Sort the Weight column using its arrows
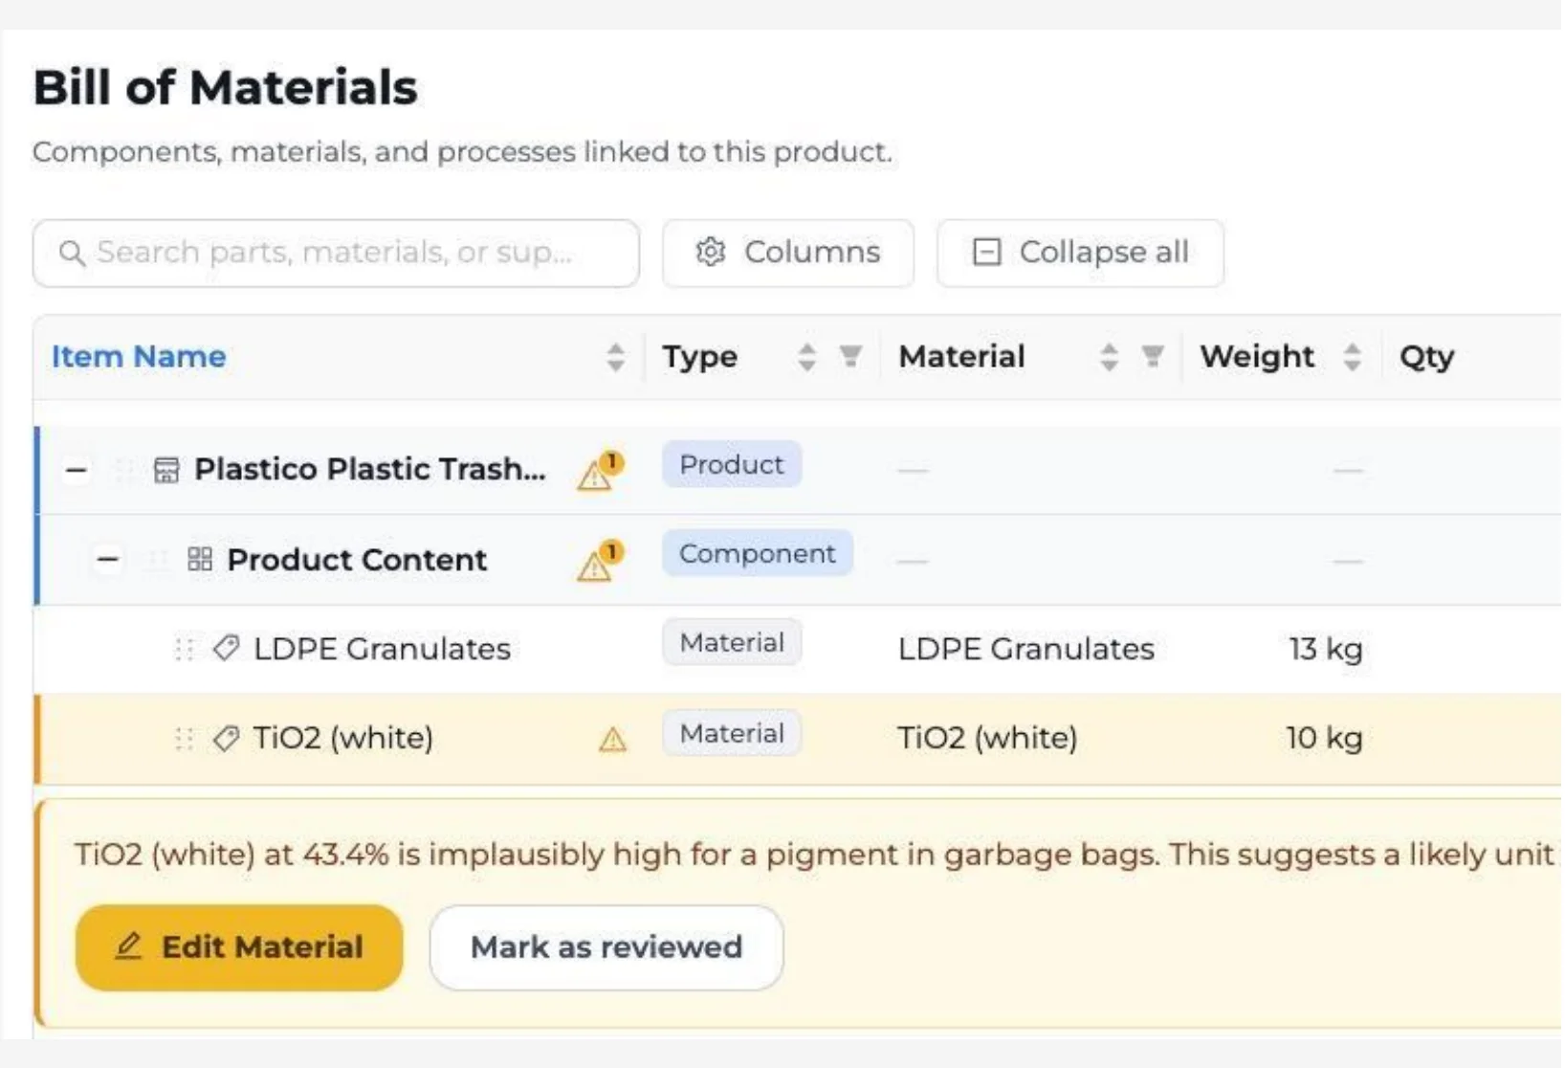Viewport: 1565px width, 1068px height. [x=1353, y=357]
